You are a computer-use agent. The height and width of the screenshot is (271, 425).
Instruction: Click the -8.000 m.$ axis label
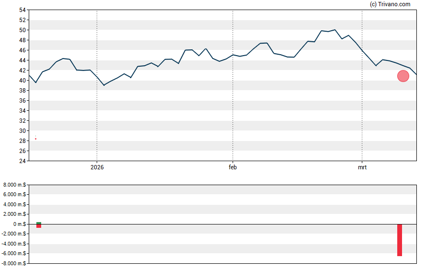[14, 263]
